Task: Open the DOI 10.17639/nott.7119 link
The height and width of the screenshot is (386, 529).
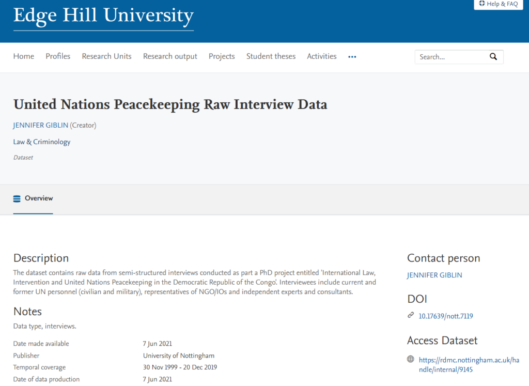Action: 445,316
